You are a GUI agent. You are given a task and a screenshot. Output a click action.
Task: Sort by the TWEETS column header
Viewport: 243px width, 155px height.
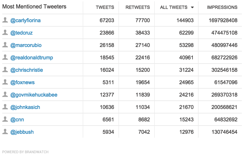(105, 7)
